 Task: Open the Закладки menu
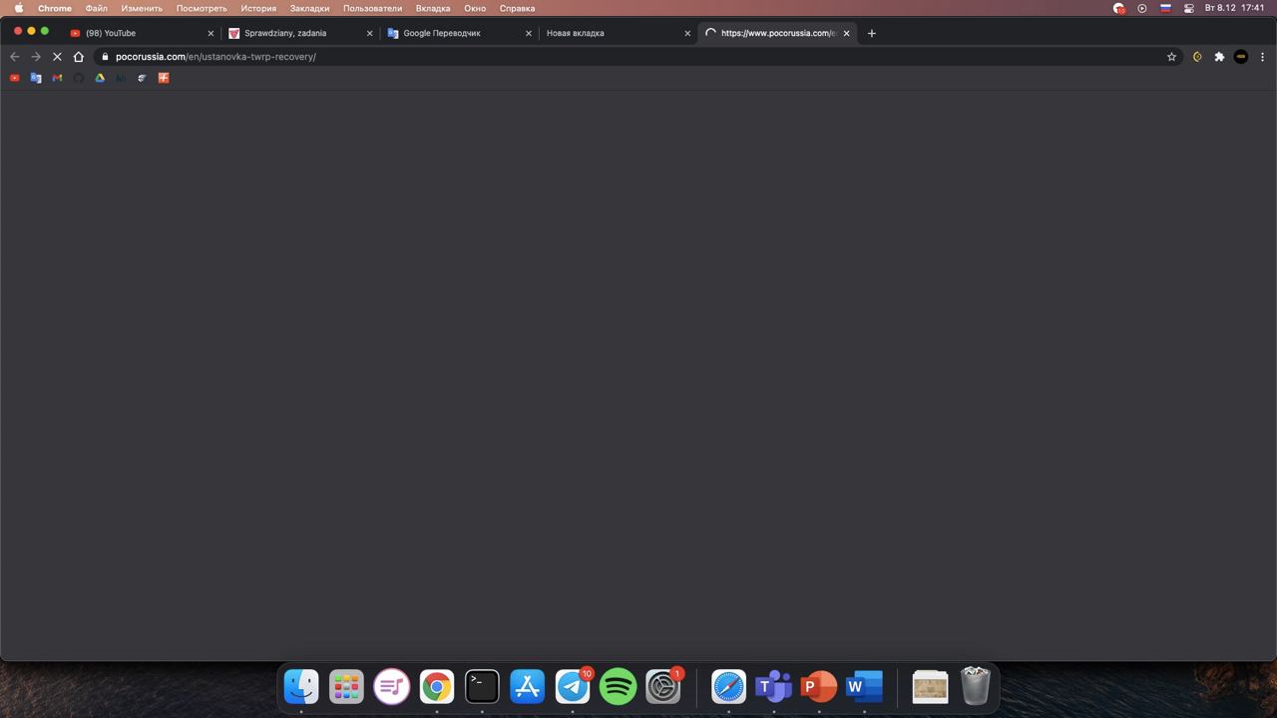point(309,8)
